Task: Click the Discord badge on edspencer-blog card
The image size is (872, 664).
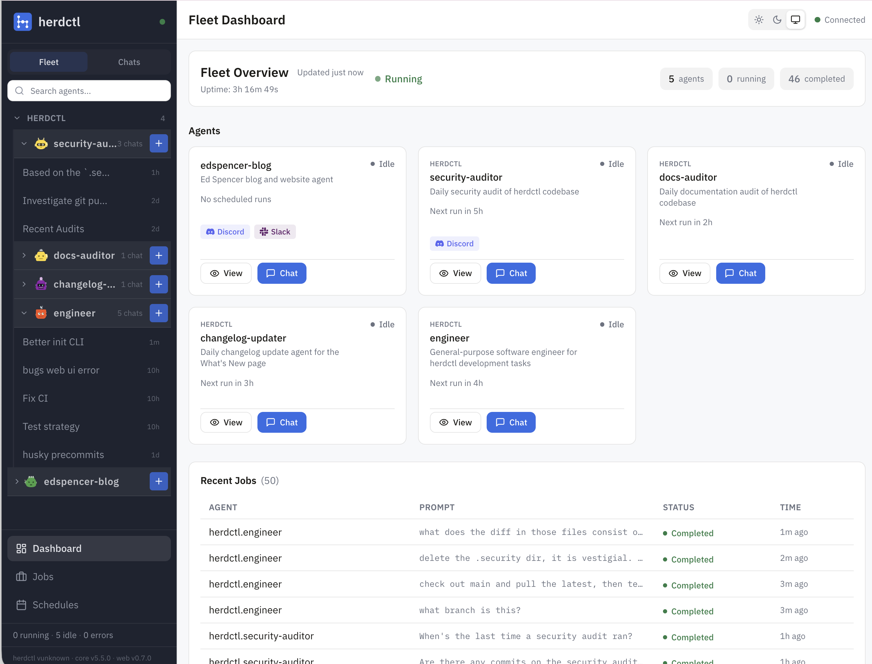Action: [x=225, y=232]
